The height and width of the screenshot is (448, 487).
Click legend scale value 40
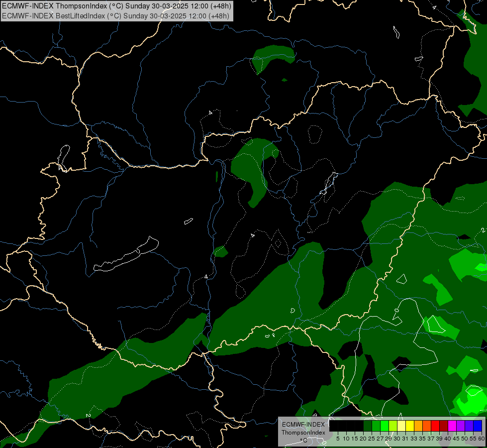click(x=448, y=439)
